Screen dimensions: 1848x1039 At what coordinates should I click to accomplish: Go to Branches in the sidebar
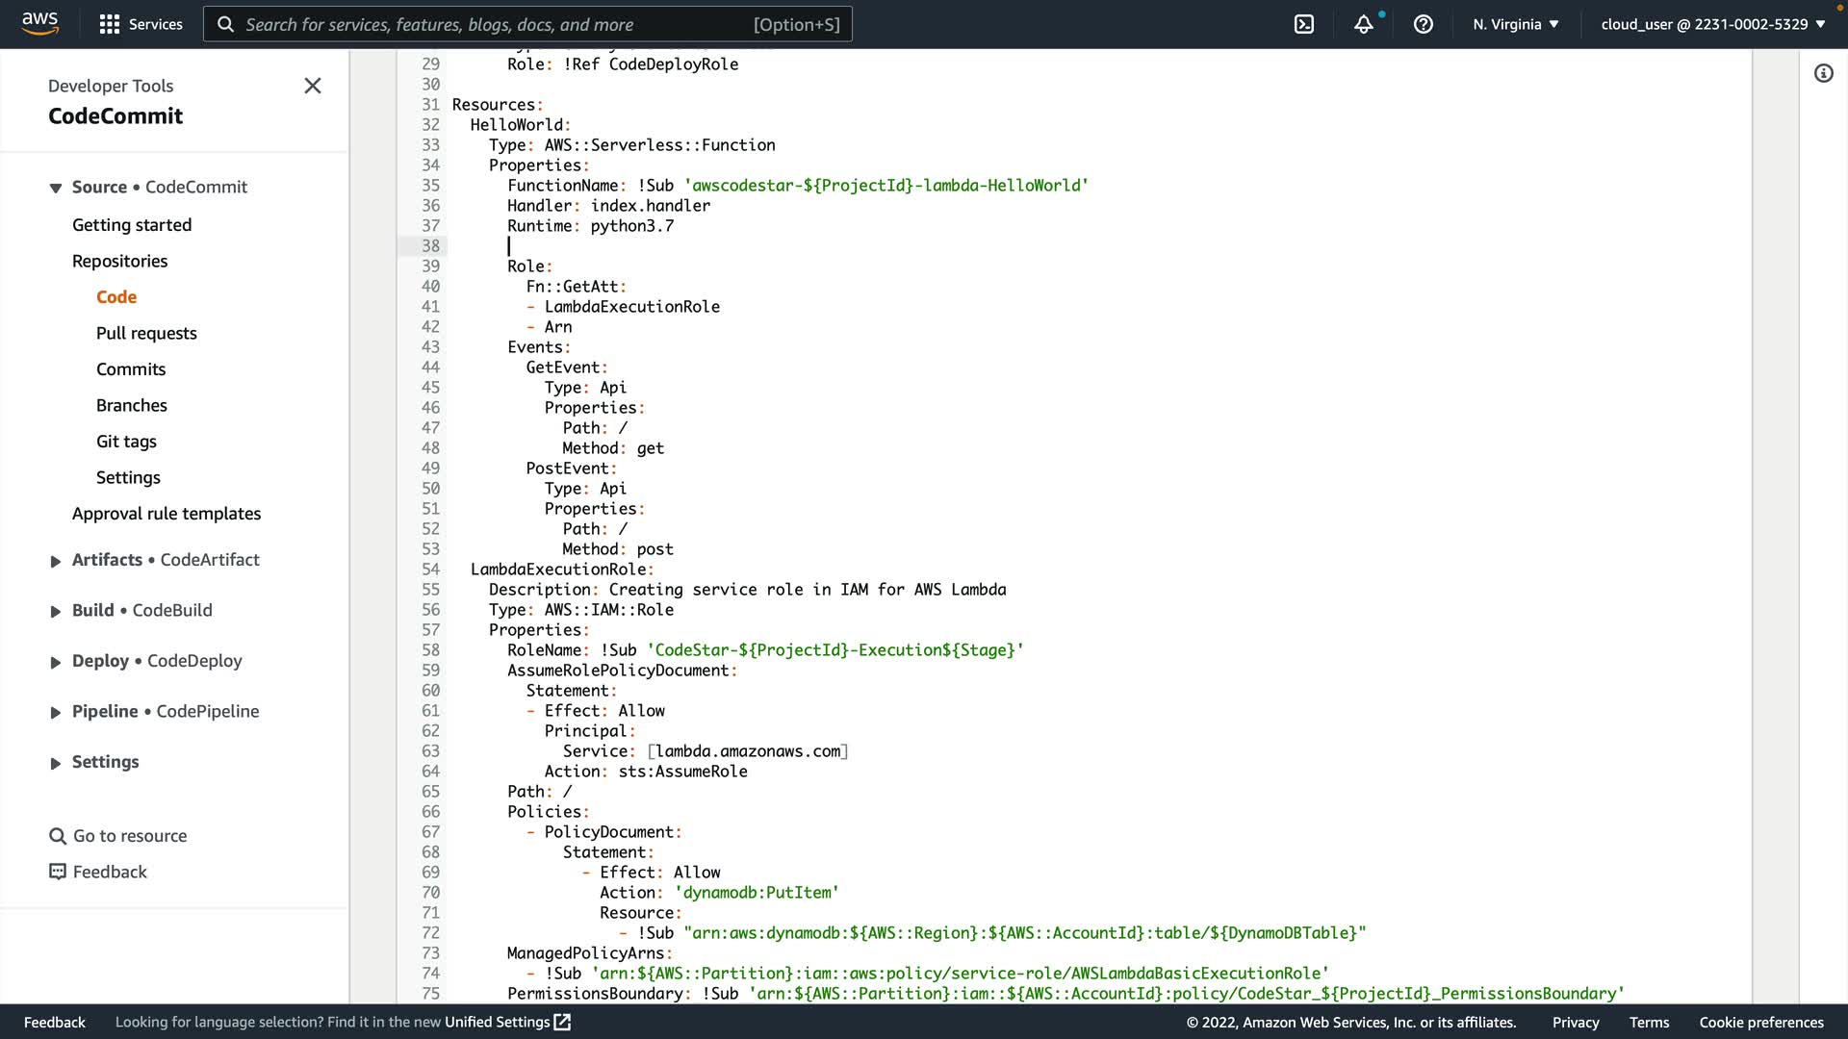[132, 405]
